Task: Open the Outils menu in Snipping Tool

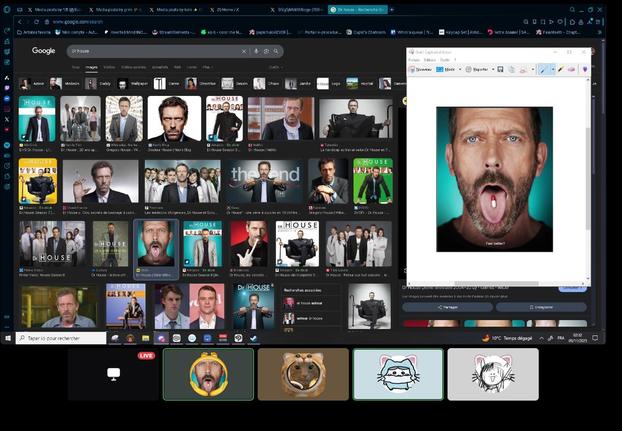Action: pyautogui.click(x=445, y=60)
